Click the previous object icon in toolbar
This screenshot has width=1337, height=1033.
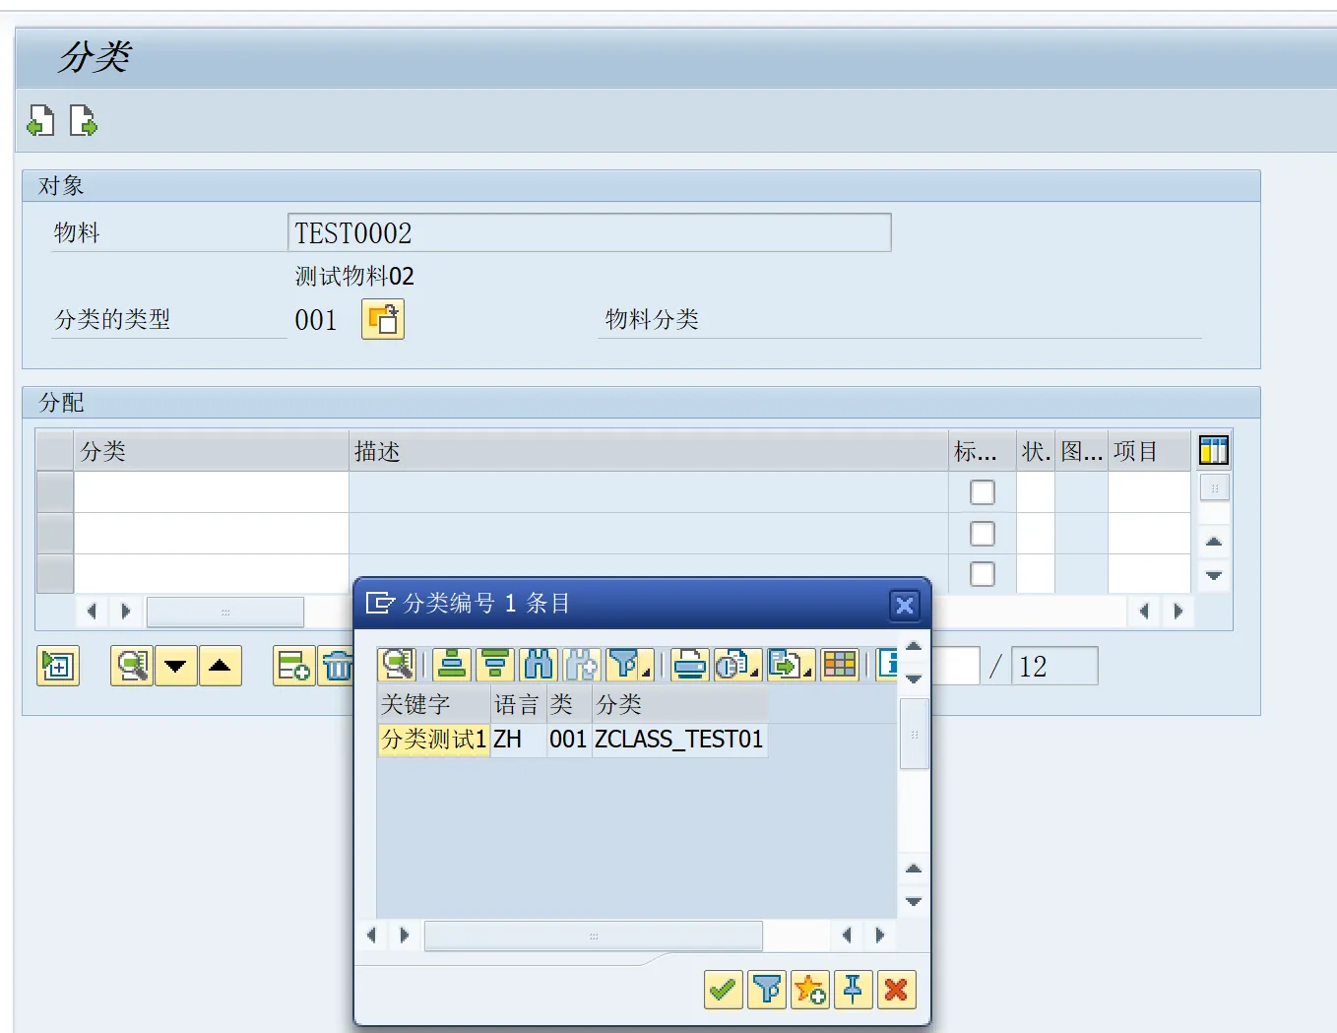tap(40, 121)
